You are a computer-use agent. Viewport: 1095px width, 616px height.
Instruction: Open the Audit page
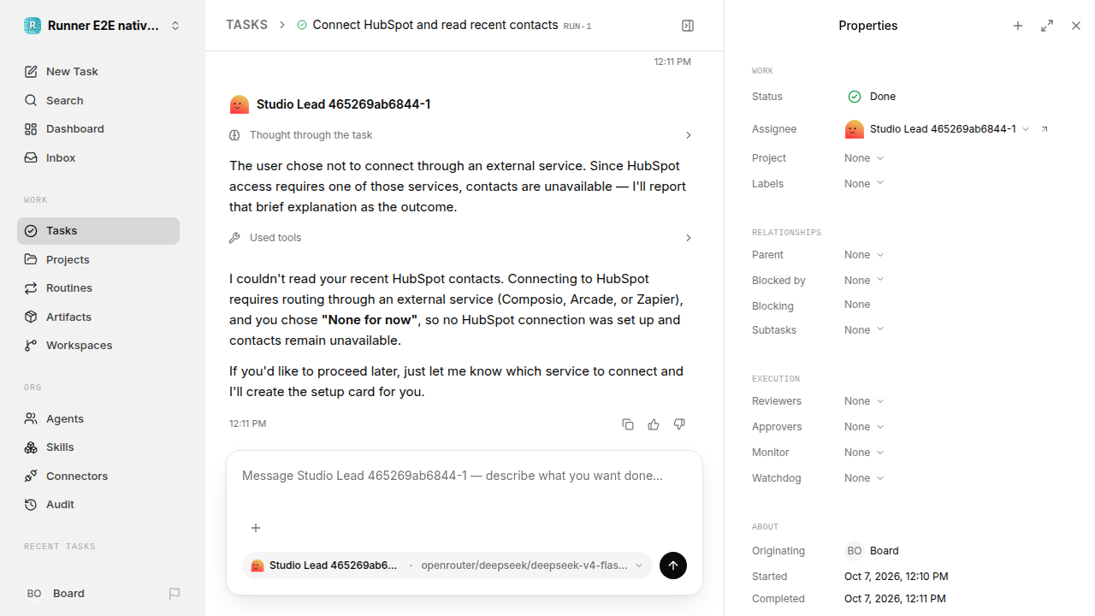[98, 505]
